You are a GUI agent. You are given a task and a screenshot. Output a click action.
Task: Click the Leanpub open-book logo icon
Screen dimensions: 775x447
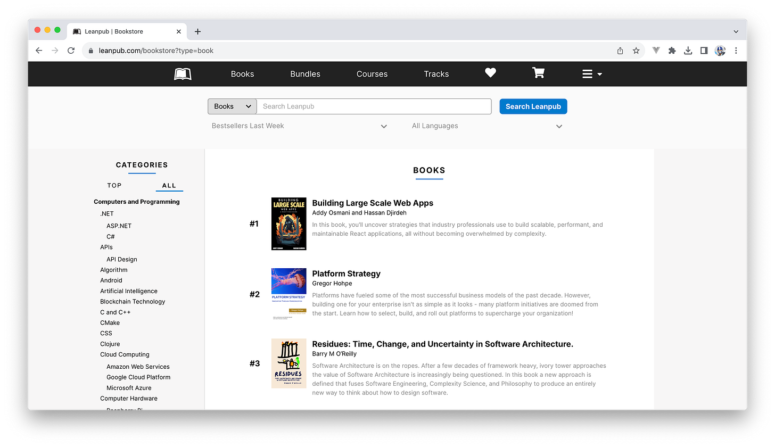click(x=183, y=74)
